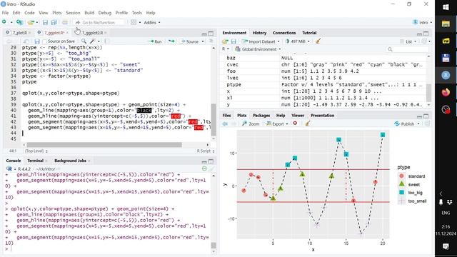Viewport: 457px width, 257px height.
Task: Toggle Source on Save checkbox
Action: 44,41
